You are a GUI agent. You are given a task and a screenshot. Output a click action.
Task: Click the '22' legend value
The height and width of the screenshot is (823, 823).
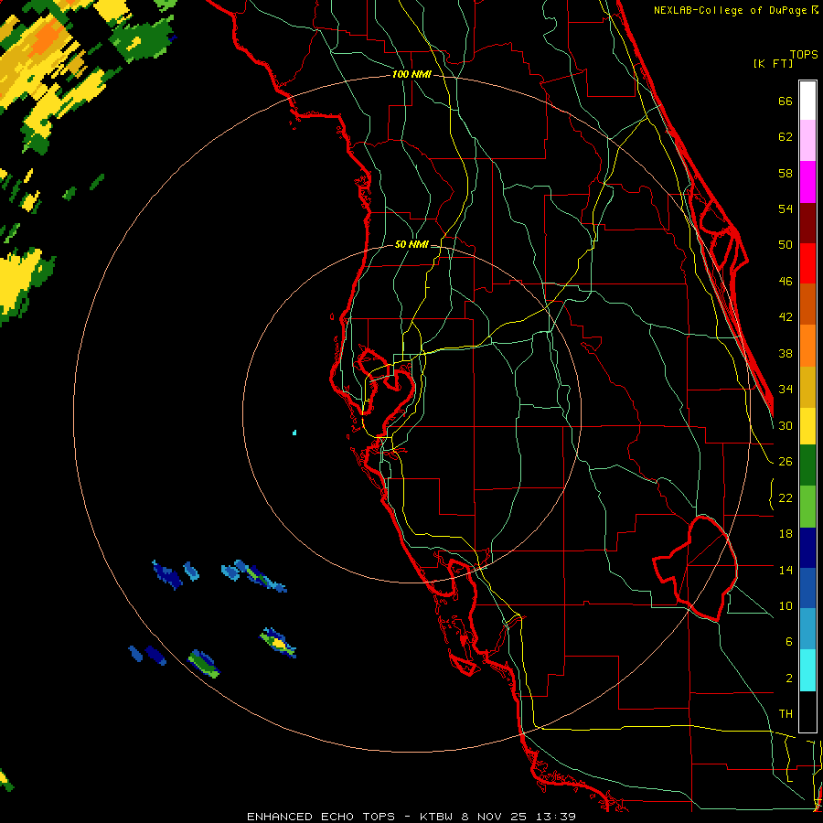pyautogui.click(x=786, y=498)
